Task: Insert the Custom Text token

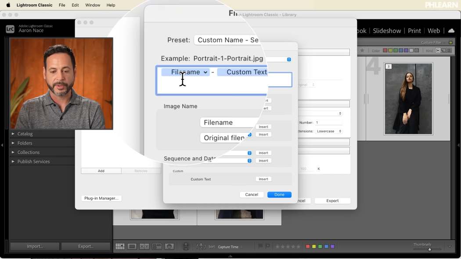Action: 263,179
